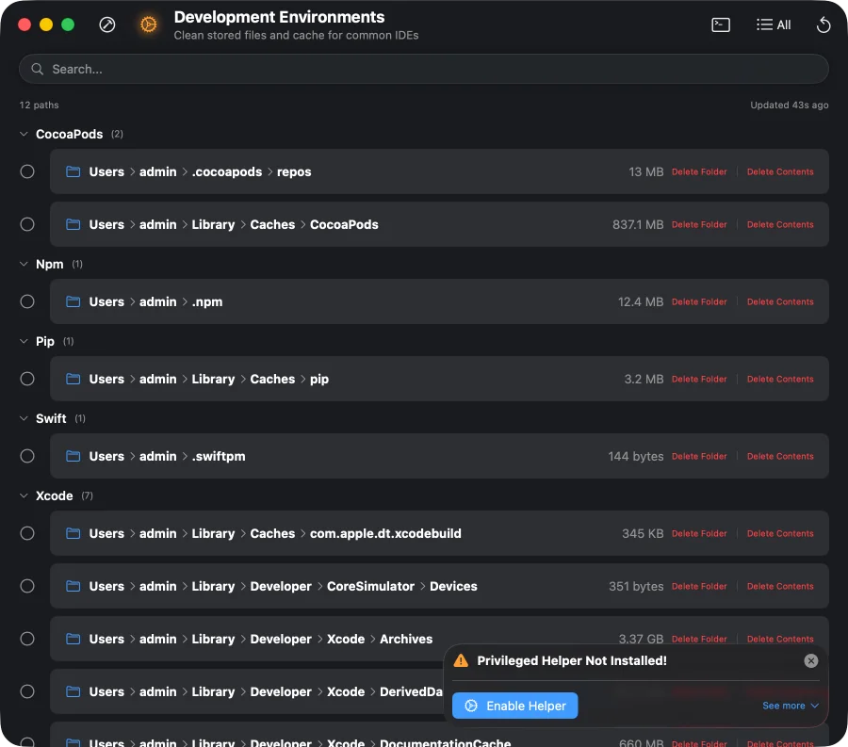Click the '12 paths' count label
Viewport: 848px width, 747px height.
pyautogui.click(x=39, y=105)
